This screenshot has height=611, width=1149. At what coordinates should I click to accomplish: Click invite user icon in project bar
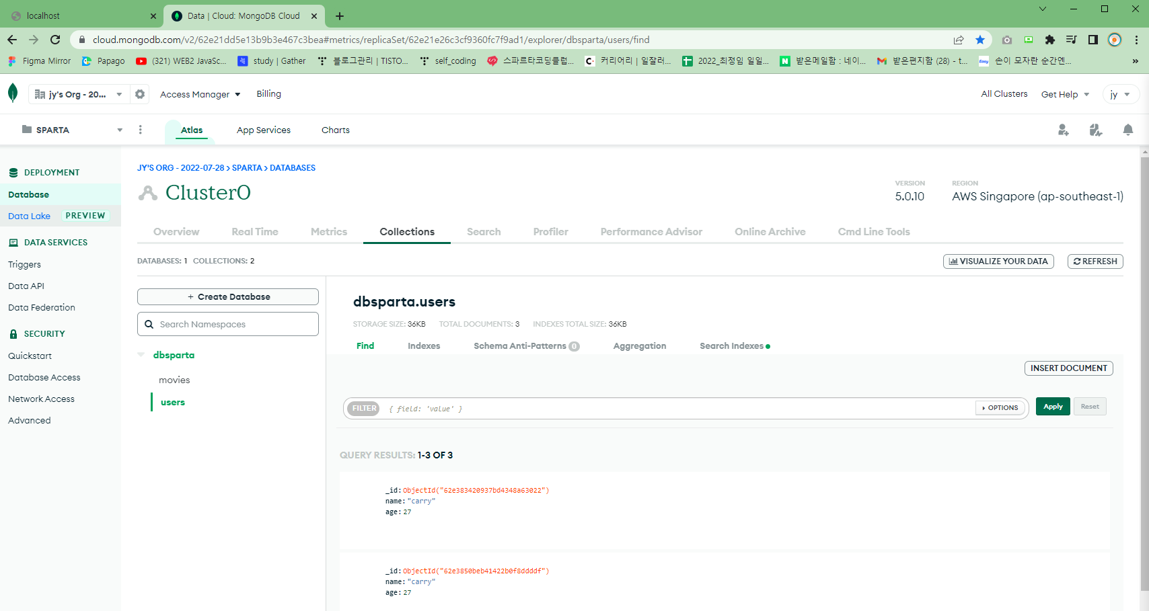(x=1063, y=130)
